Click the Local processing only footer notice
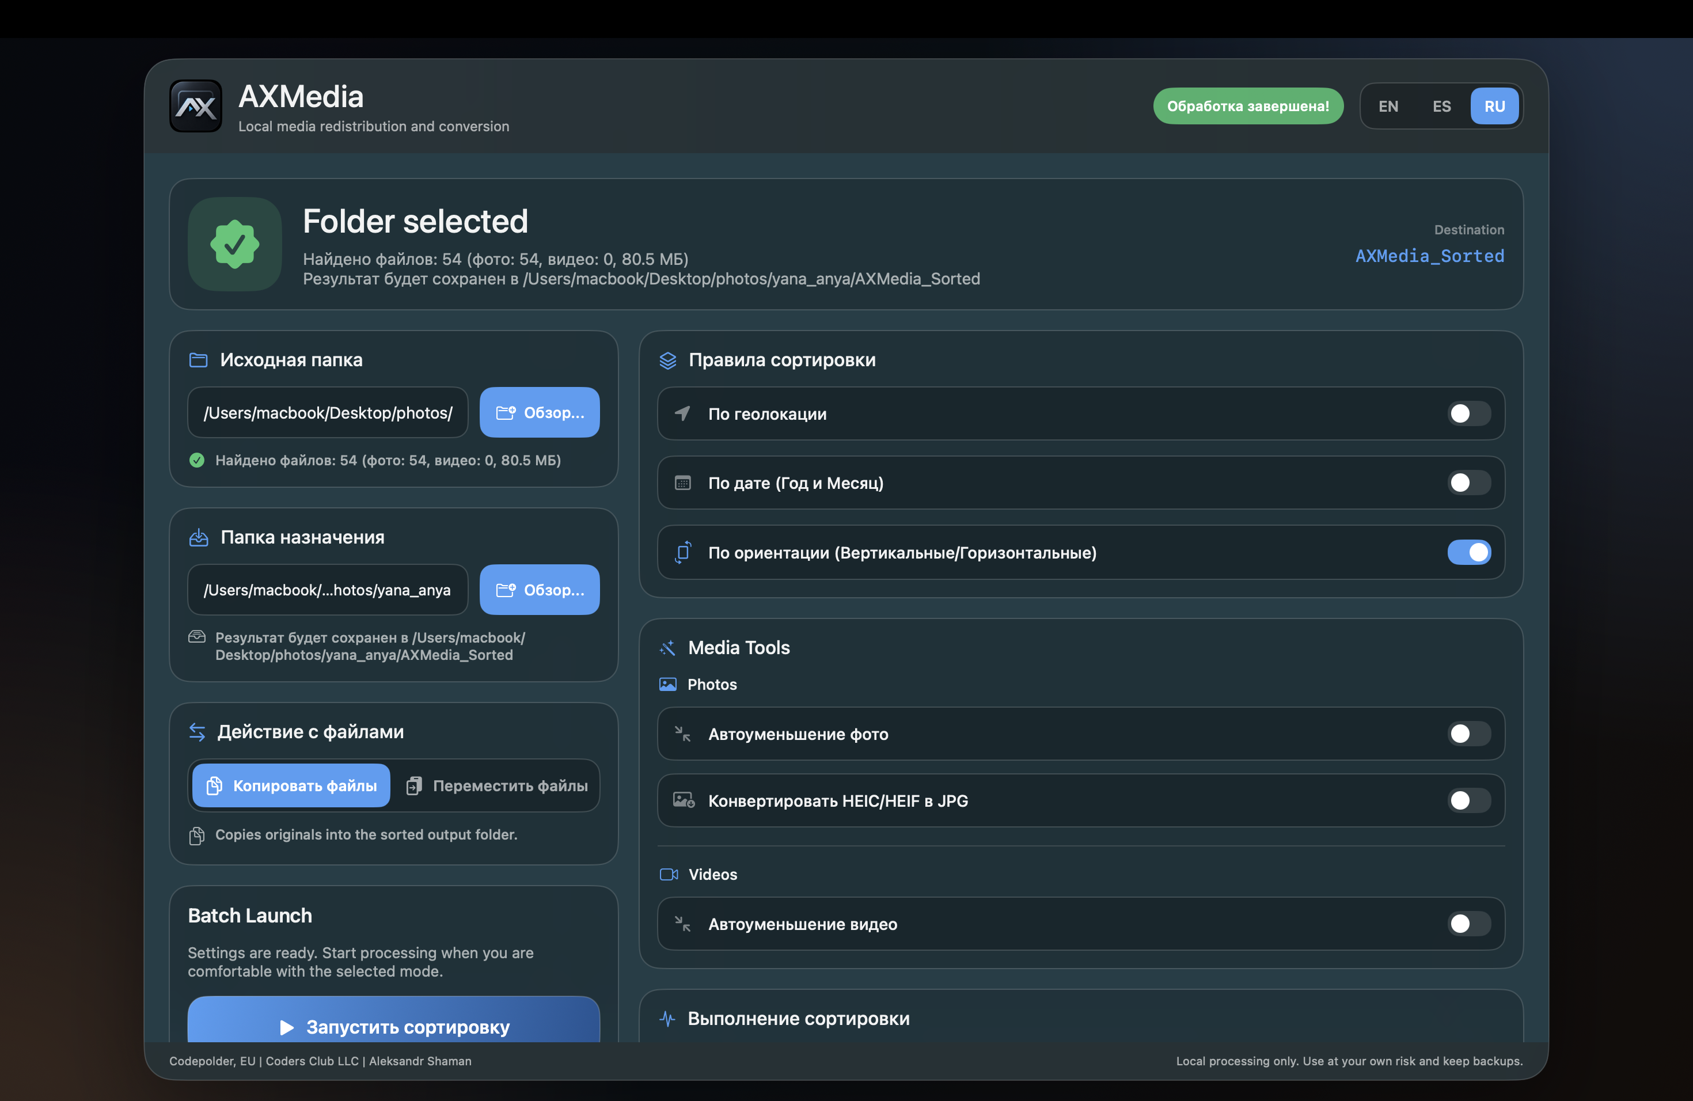The width and height of the screenshot is (1693, 1101). point(1349,1061)
